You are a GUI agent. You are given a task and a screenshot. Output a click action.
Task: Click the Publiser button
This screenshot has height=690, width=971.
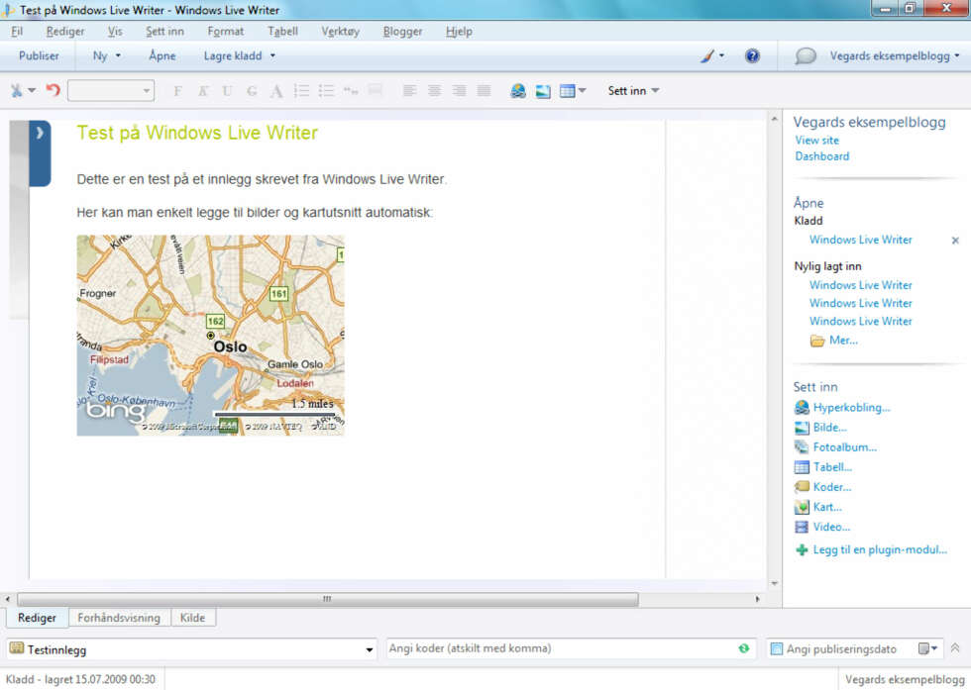(39, 55)
